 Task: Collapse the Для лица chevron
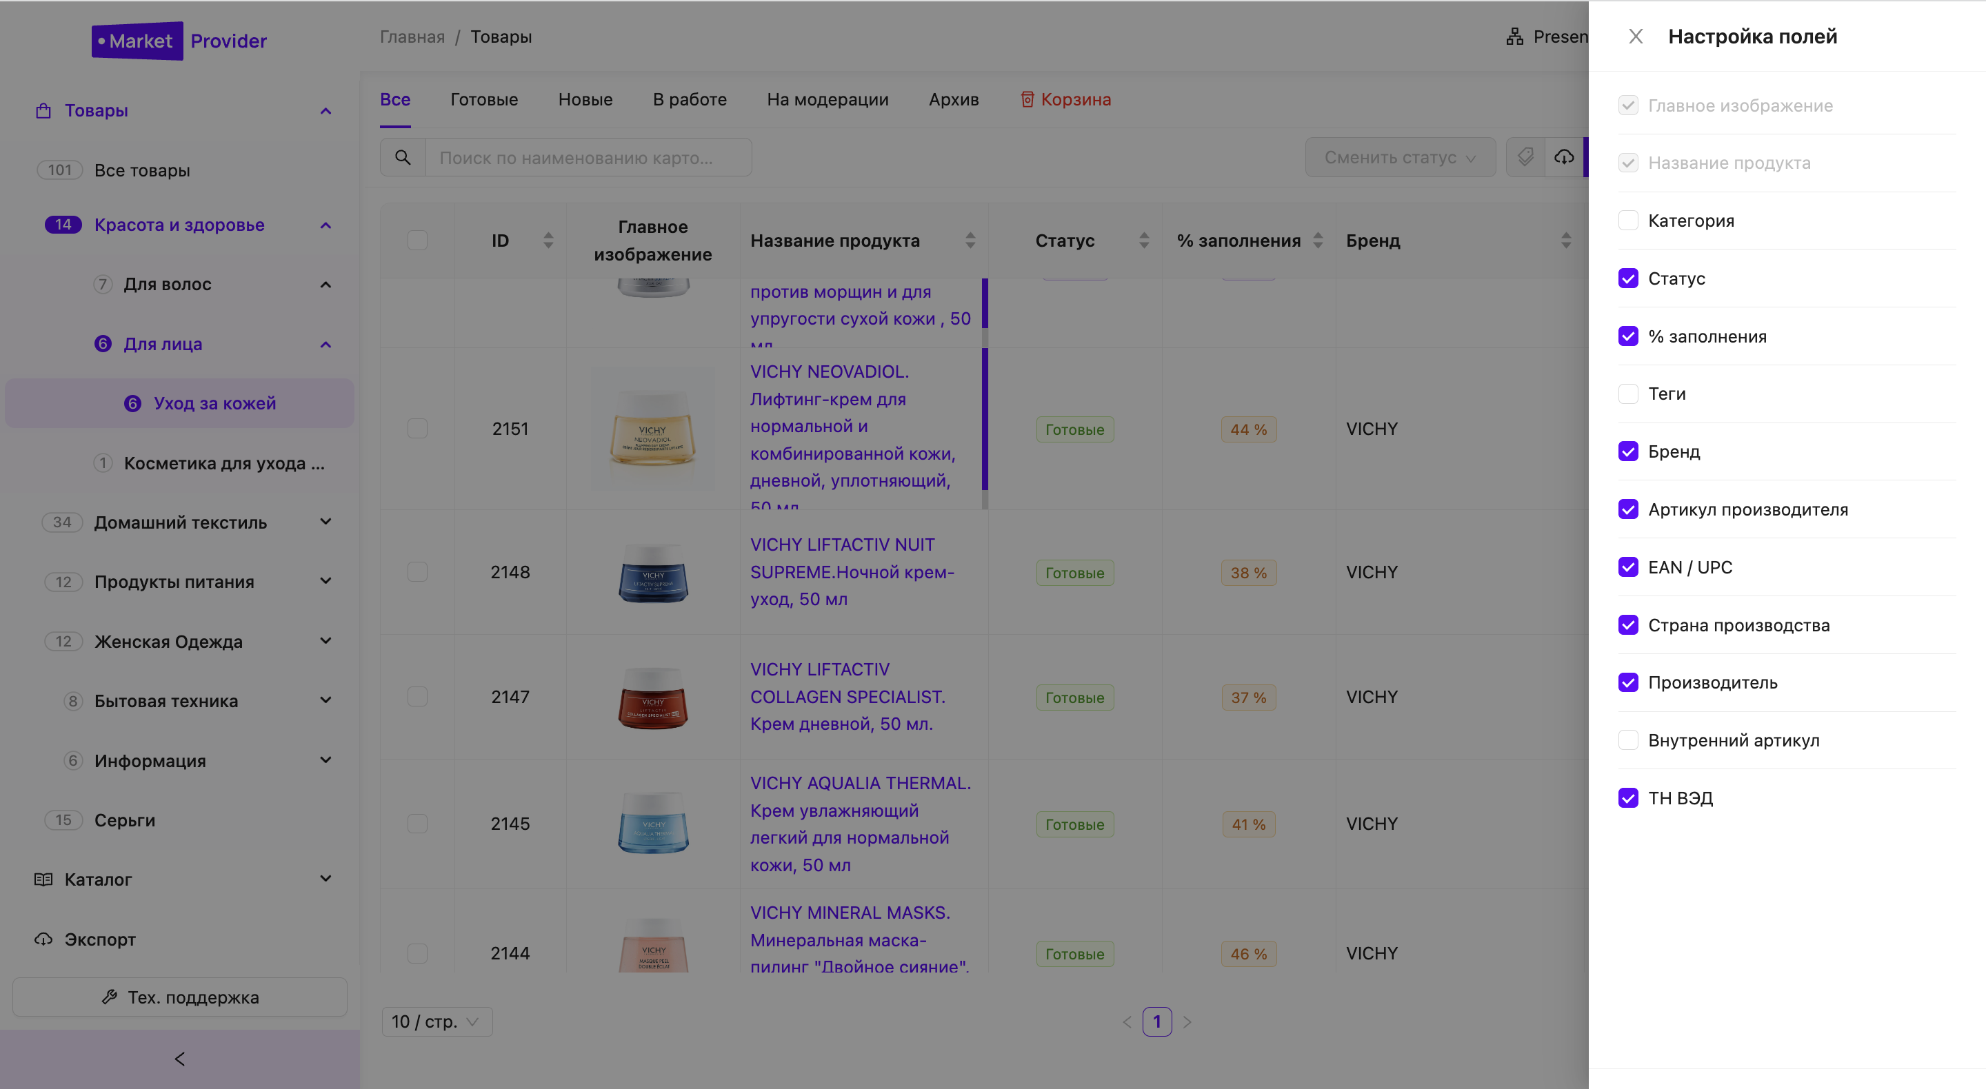coord(326,344)
